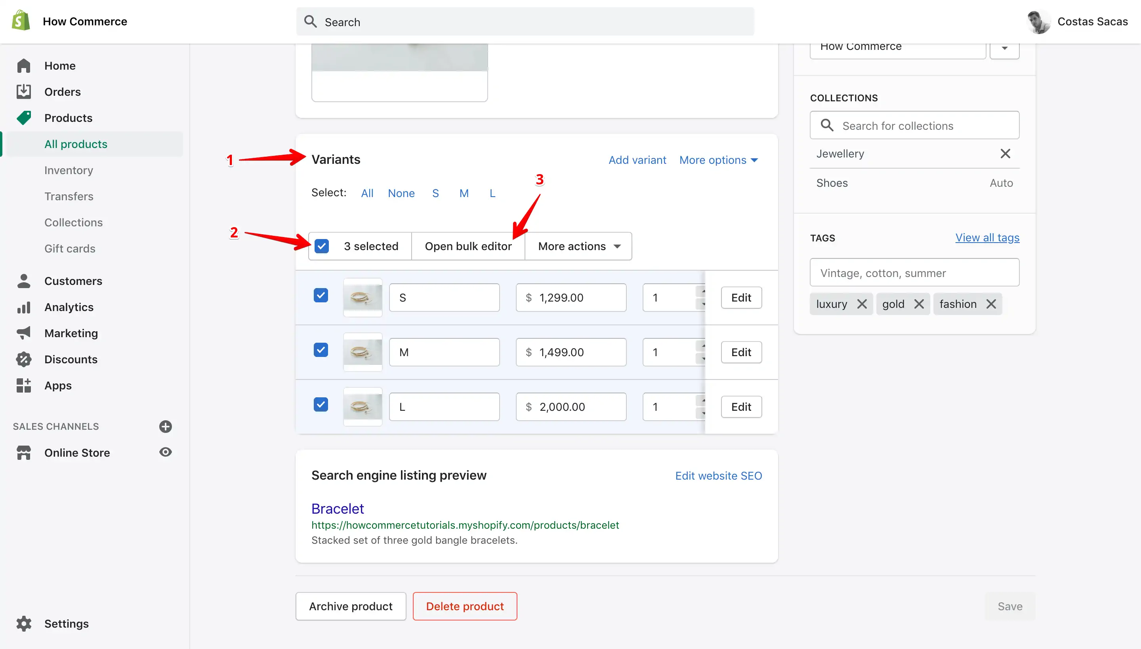Uncheck the L variant checkbox

click(321, 404)
